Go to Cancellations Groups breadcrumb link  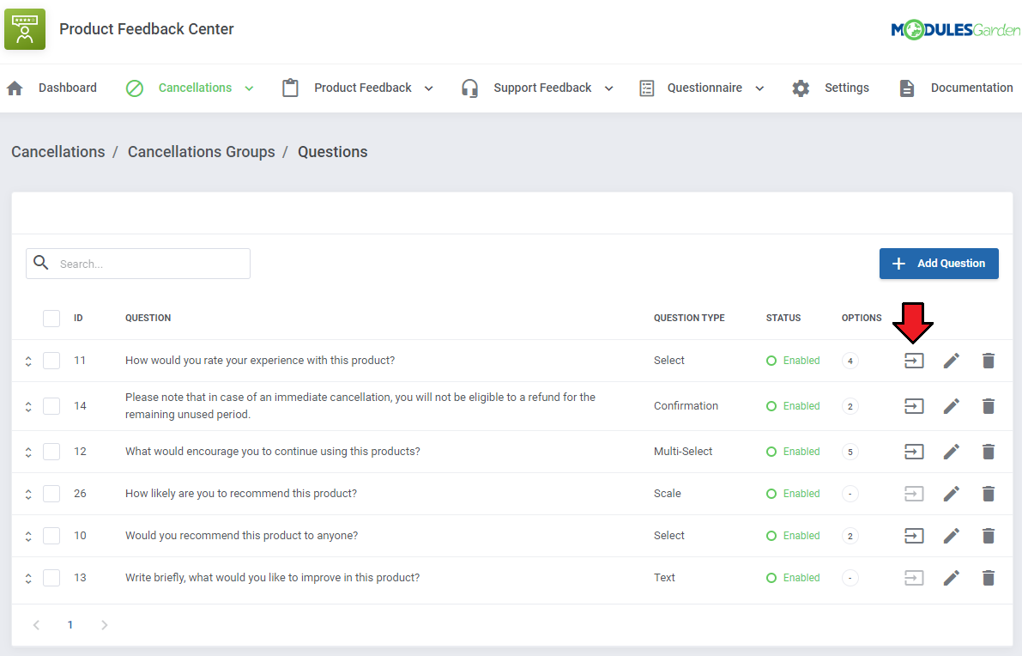click(202, 152)
